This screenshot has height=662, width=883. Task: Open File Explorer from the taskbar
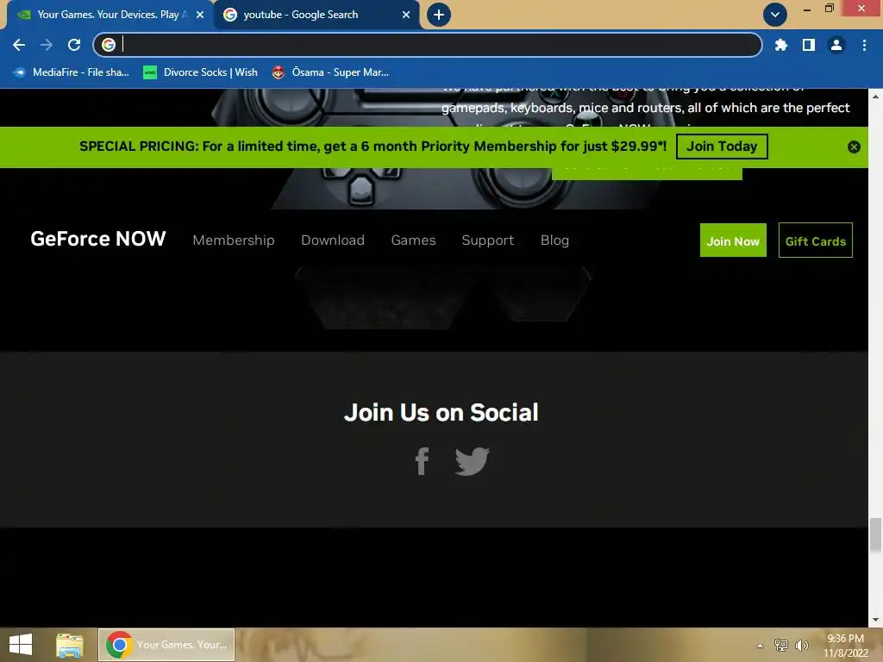[x=70, y=645]
